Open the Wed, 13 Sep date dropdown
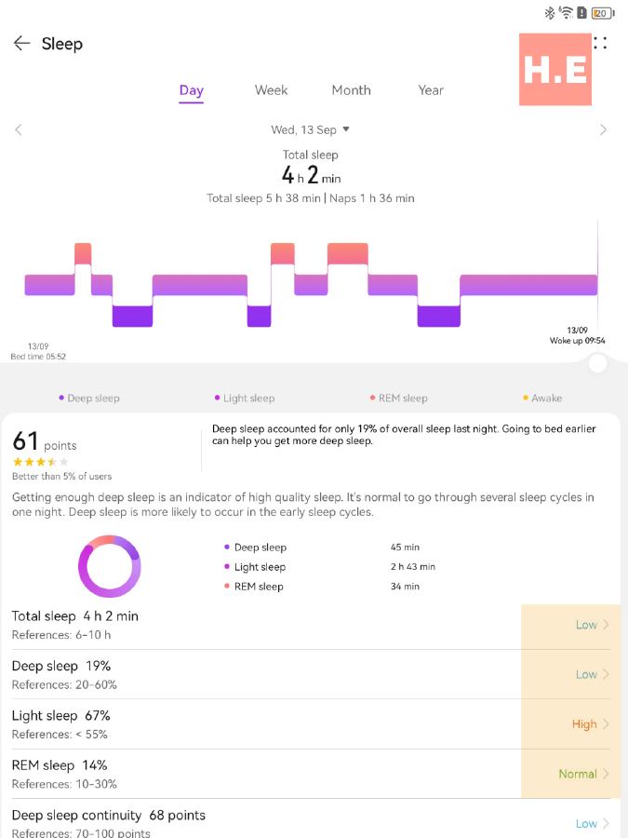 pos(310,129)
